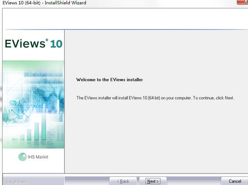Click the IHS Markit logo

click(x=33, y=157)
